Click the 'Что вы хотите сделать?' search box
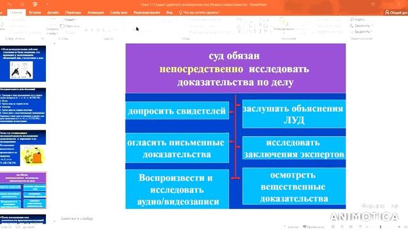Screen dimensions: 408x230 [199, 12]
